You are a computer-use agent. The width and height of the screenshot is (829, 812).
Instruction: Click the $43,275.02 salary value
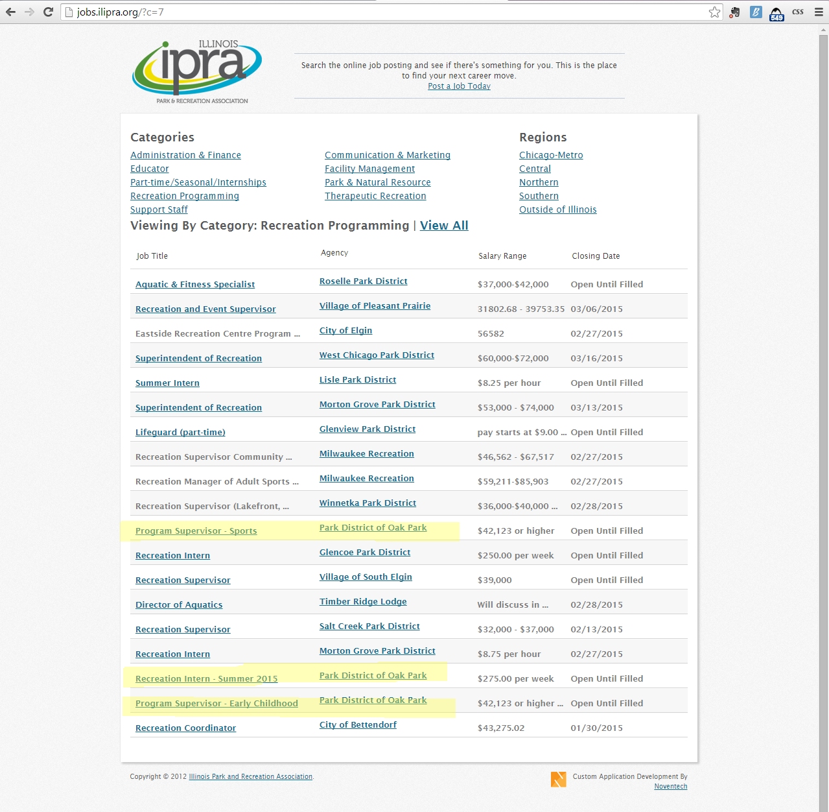pyautogui.click(x=501, y=728)
